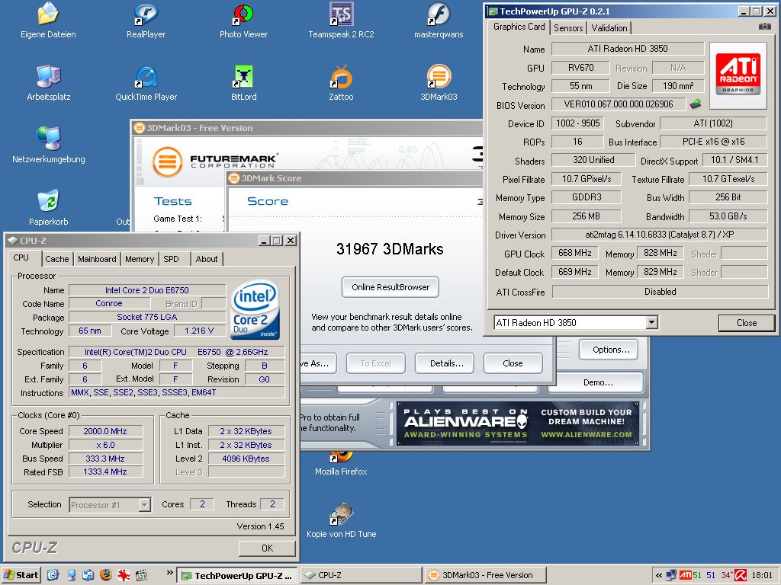The width and height of the screenshot is (781, 585).
Task: Click the CPU name field Intel Core 2 Duo E6750
Action: pos(147,290)
